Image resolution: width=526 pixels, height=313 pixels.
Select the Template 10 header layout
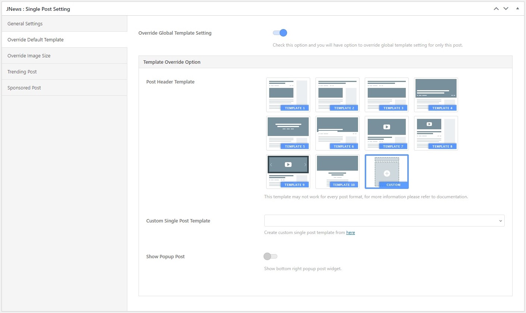(x=337, y=171)
